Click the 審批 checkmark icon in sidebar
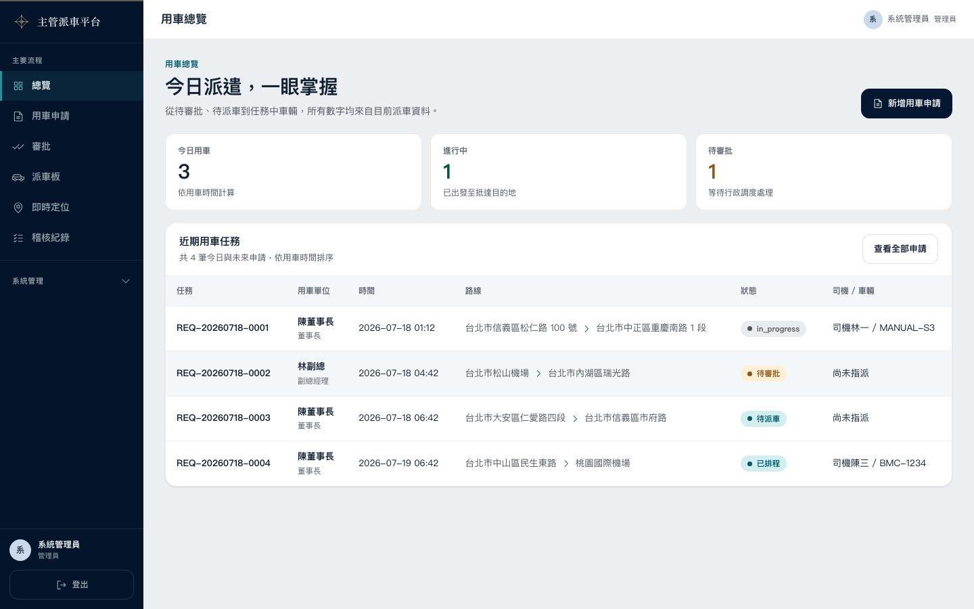Image resolution: width=974 pixels, height=609 pixels. [x=18, y=147]
